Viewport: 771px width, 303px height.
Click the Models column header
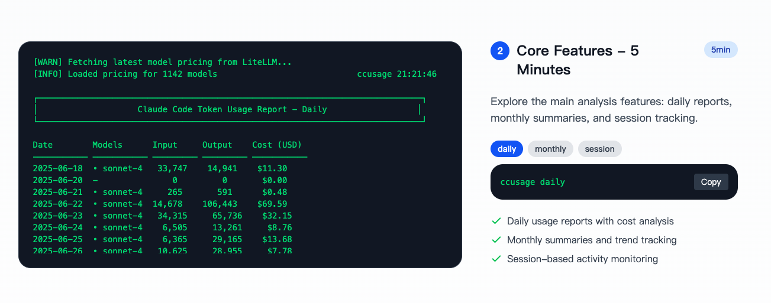(107, 145)
